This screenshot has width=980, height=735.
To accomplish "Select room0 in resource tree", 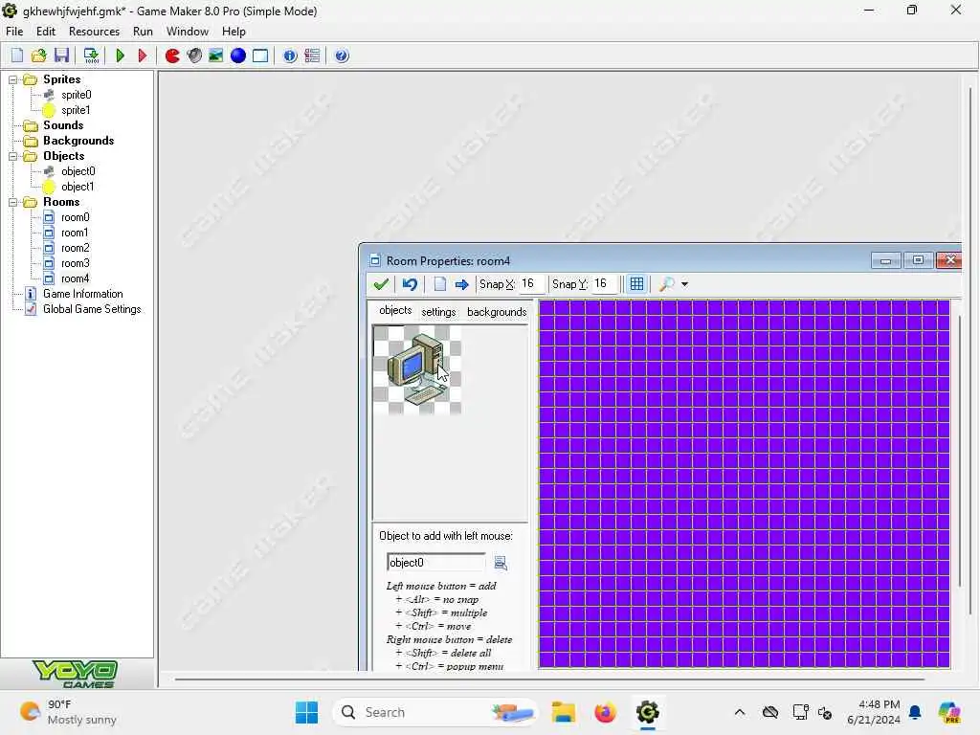I will point(75,217).
